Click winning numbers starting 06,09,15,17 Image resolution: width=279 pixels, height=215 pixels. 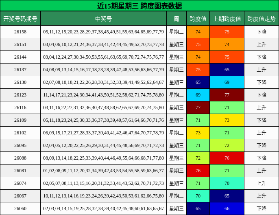click(103, 133)
